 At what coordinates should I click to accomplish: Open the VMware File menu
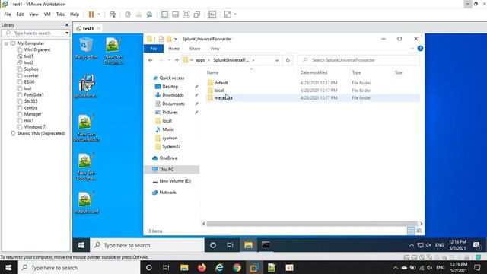pyautogui.click(x=8, y=14)
